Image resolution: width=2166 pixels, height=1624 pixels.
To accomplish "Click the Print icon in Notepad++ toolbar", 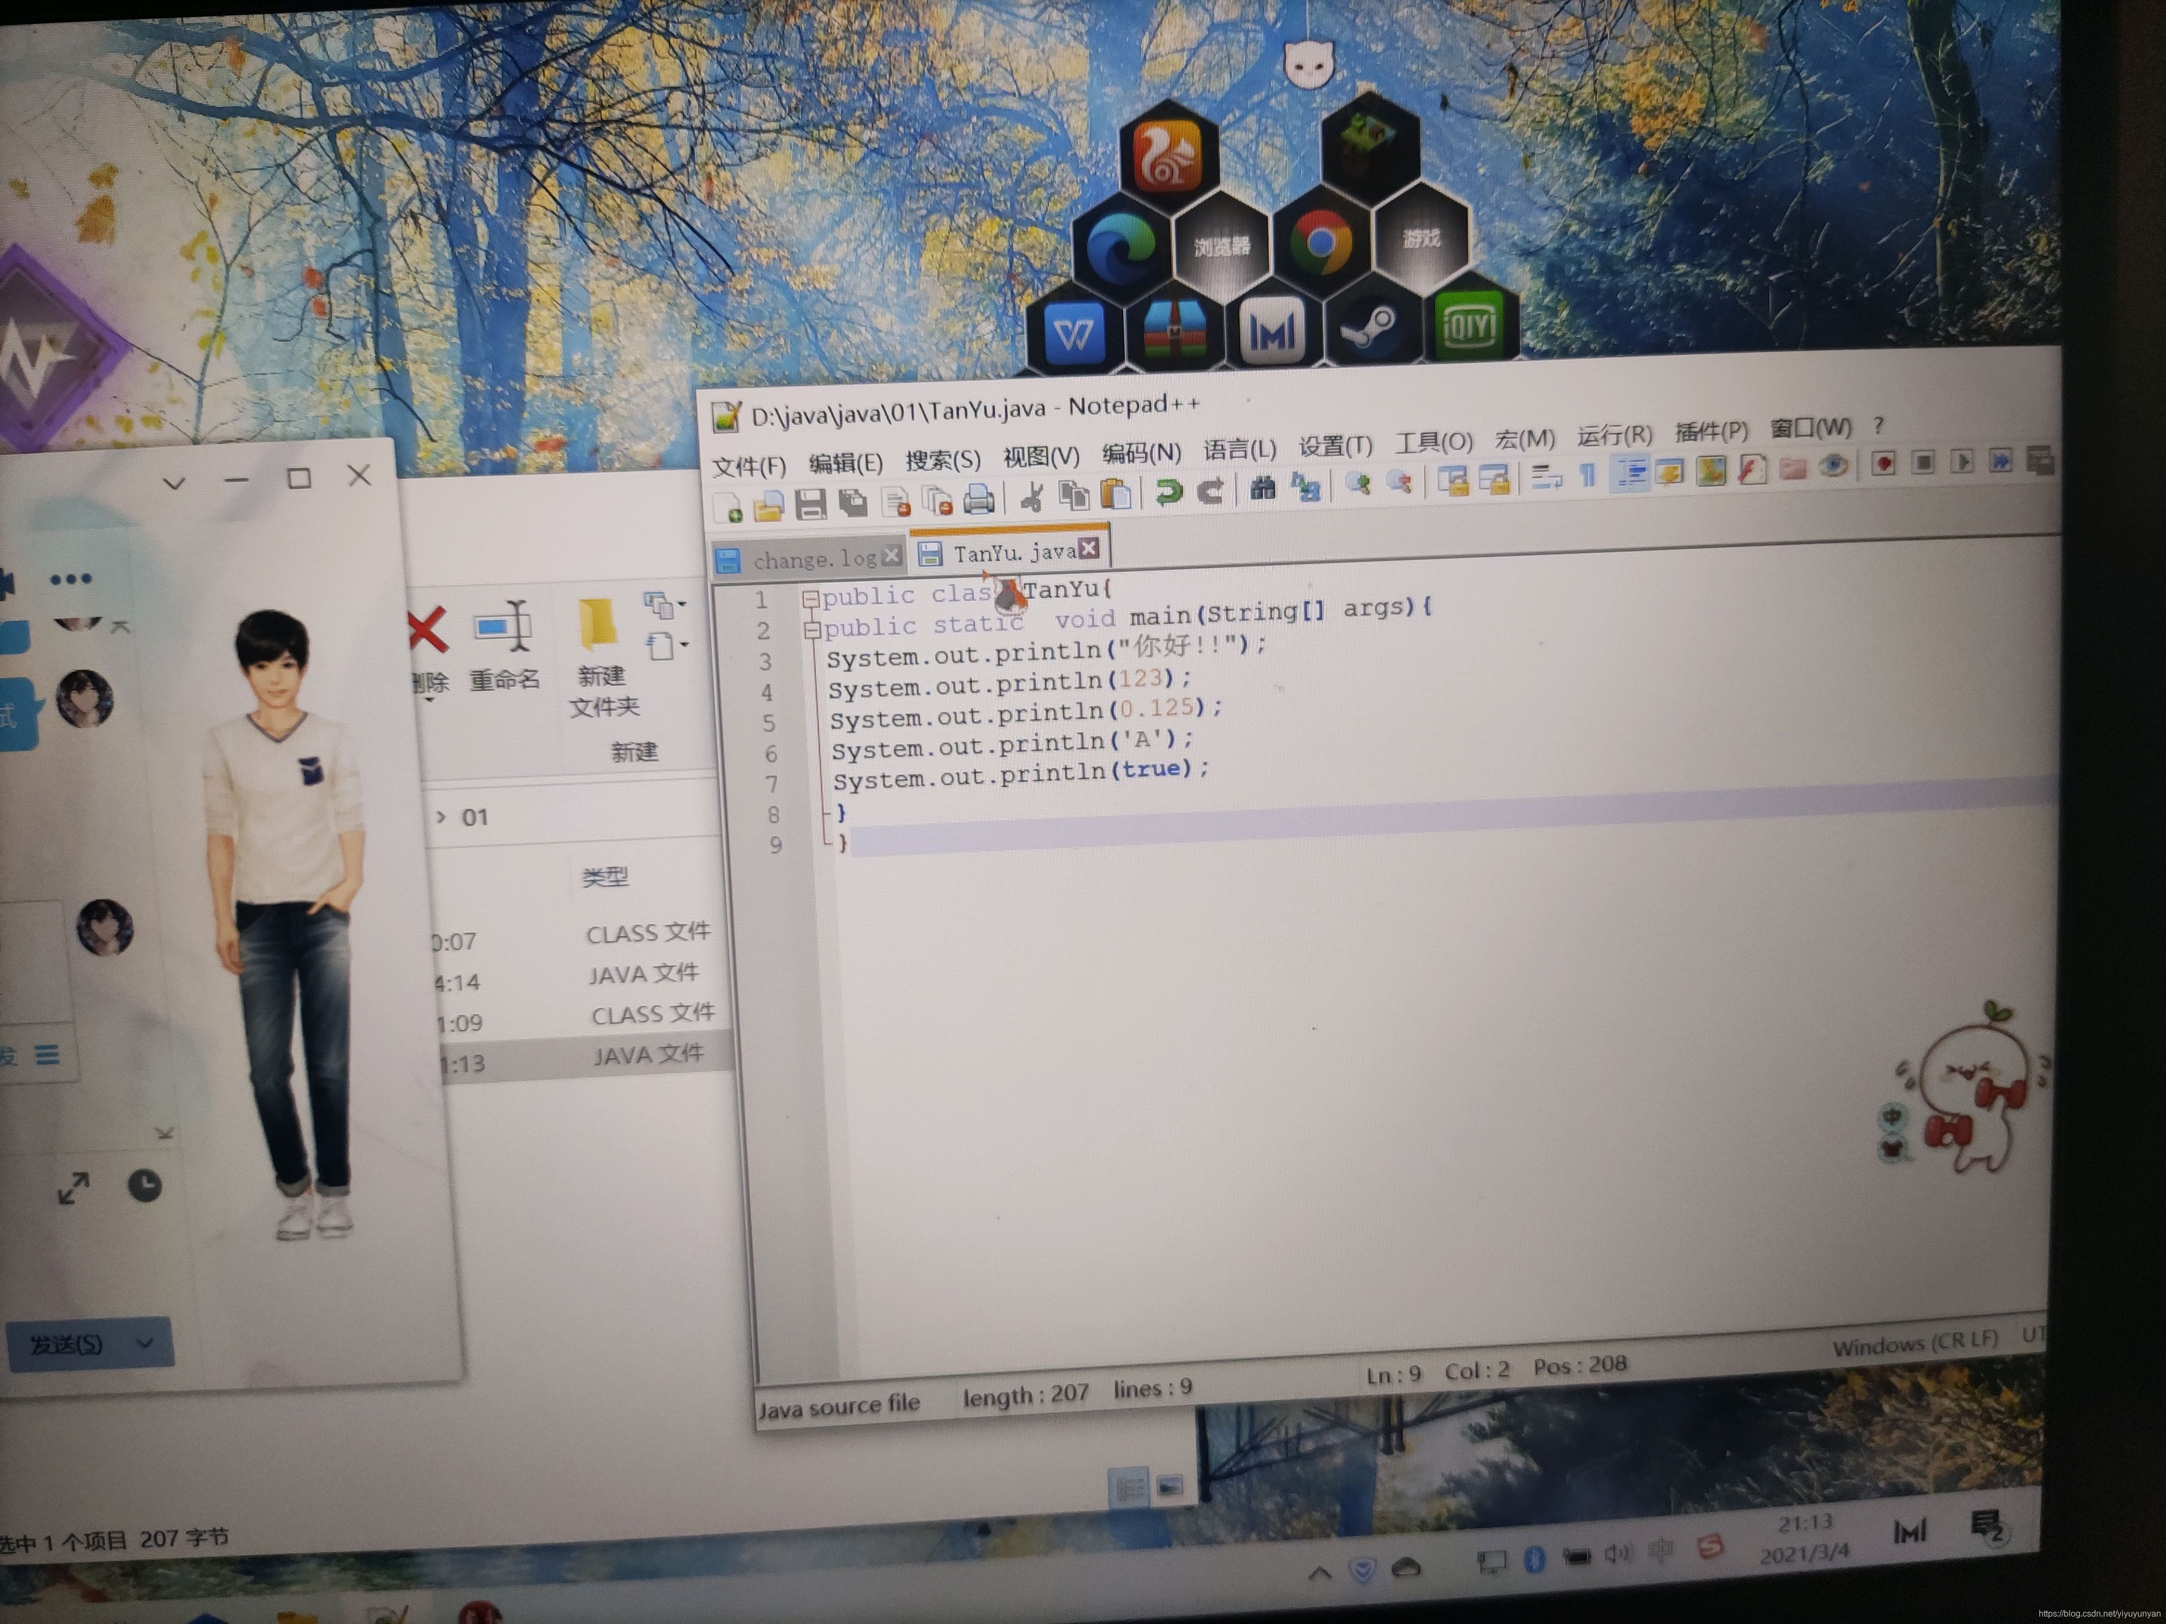I will coord(978,499).
